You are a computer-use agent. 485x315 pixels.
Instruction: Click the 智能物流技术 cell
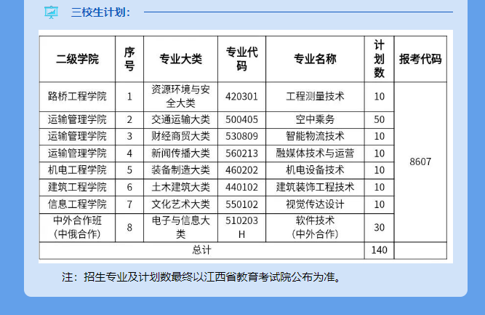coord(315,137)
